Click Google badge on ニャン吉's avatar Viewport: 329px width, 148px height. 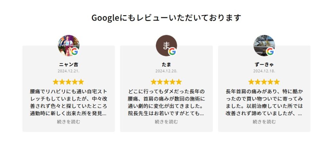[75, 51]
